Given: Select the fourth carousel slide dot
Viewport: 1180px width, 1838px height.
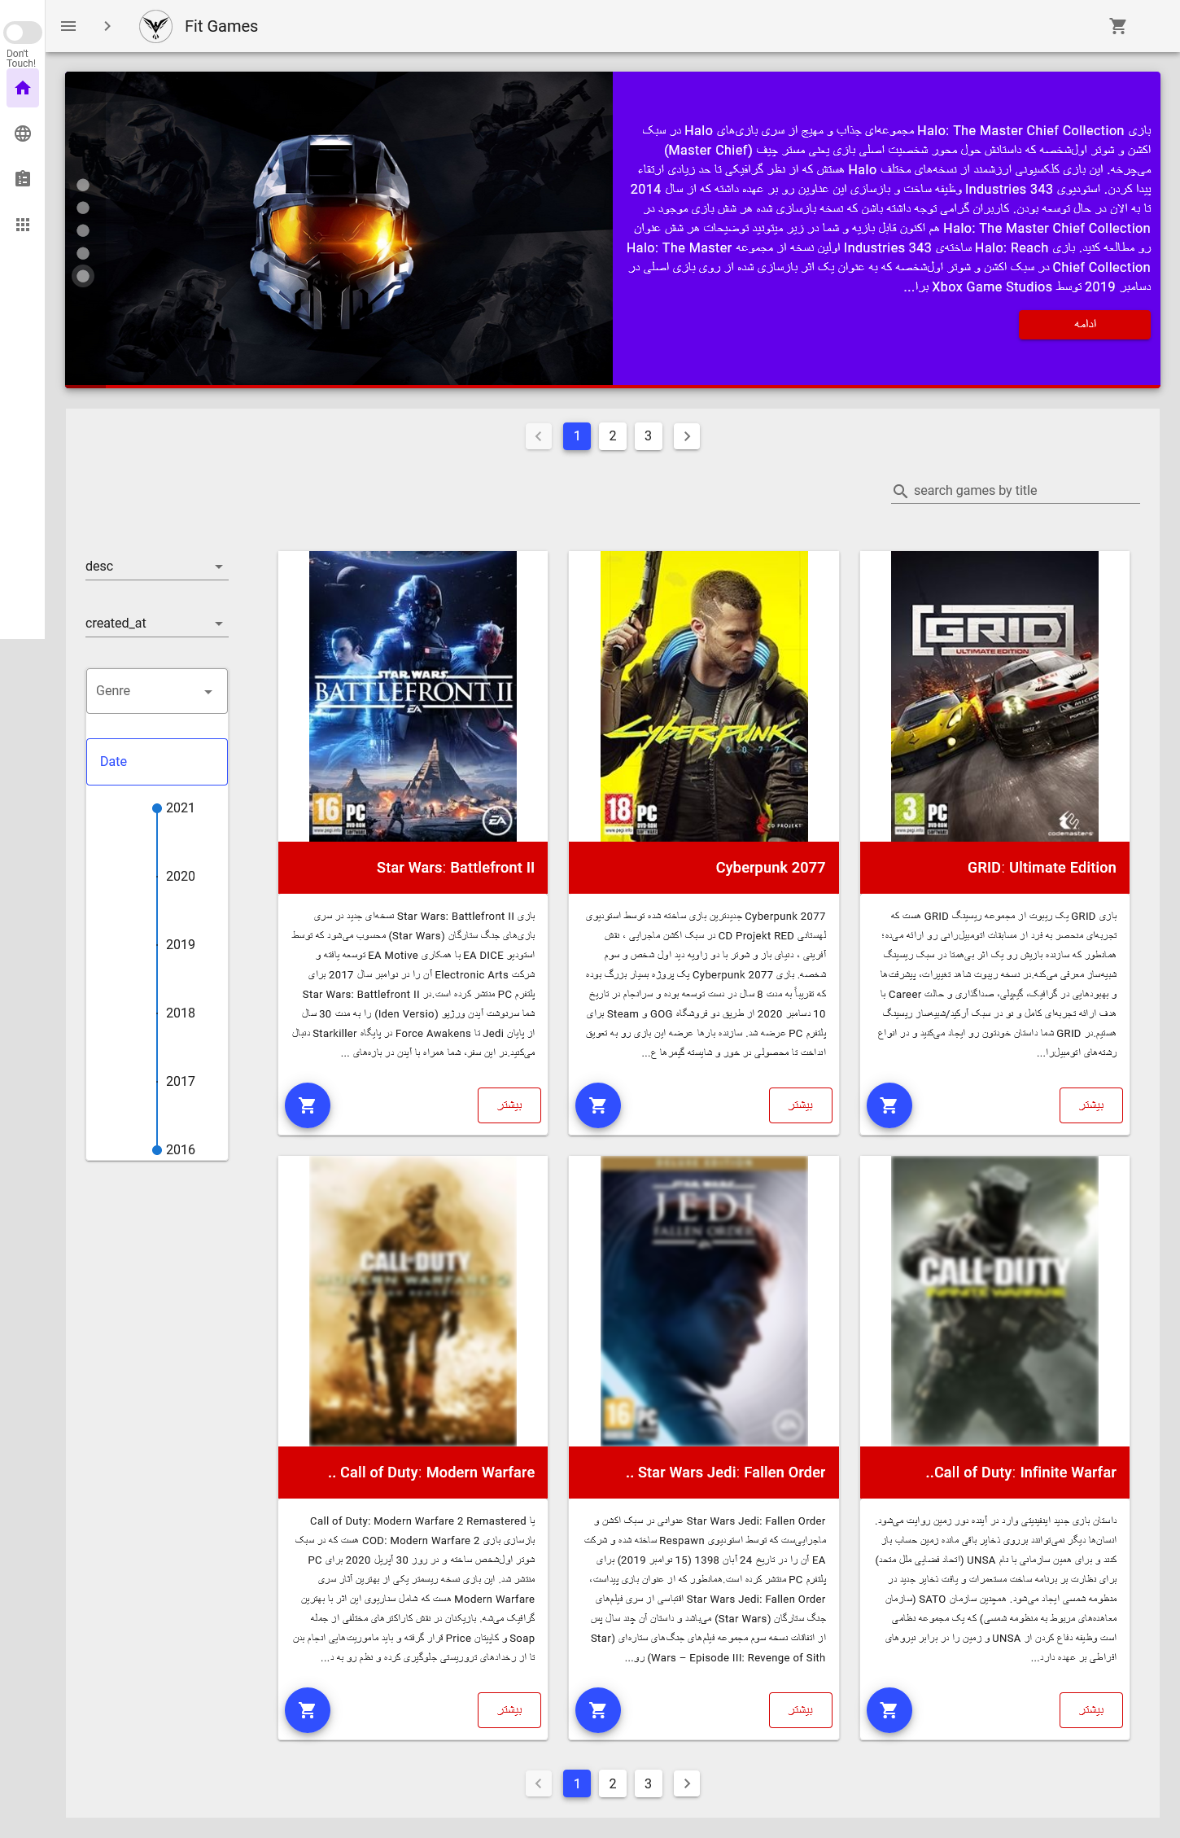Looking at the screenshot, I should coord(83,253).
